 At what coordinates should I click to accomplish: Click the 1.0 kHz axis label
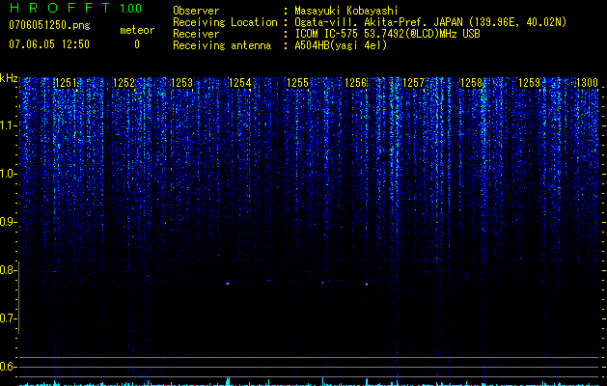(9, 174)
